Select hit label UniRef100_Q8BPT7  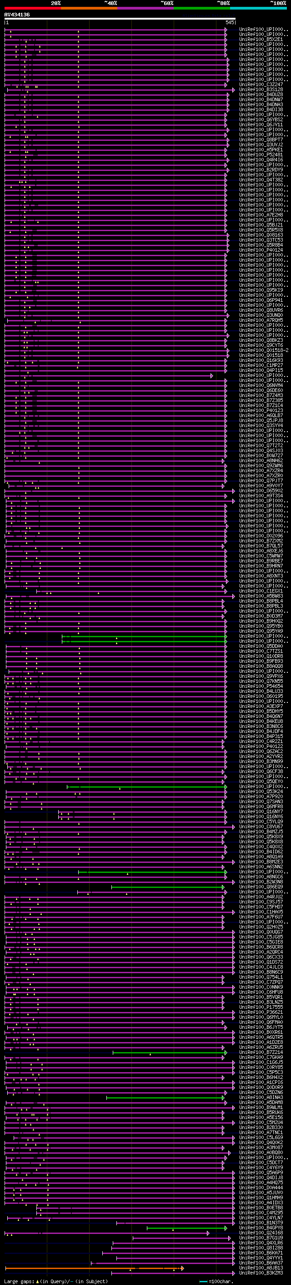pos(261,139)
